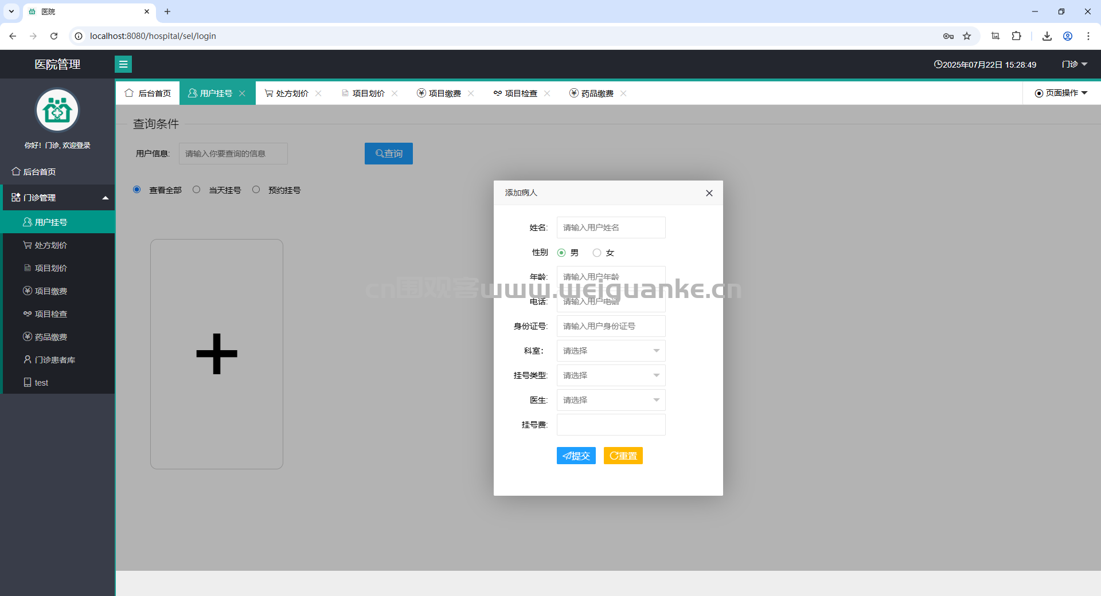1101x596 pixels.
Task: Open 后台首页 in the sidebar
Action: [x=57, y=172]
